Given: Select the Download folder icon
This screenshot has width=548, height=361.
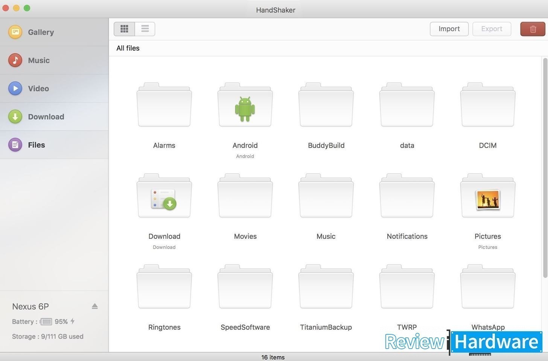Looking at the screenshot, I should 164,196.
